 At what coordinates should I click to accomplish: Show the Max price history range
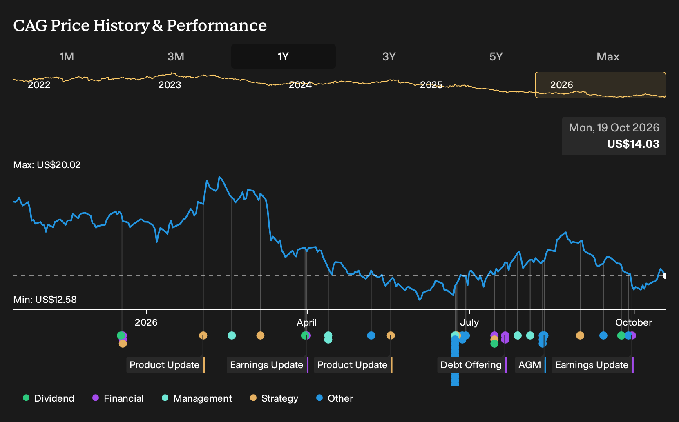click(608, 56)
